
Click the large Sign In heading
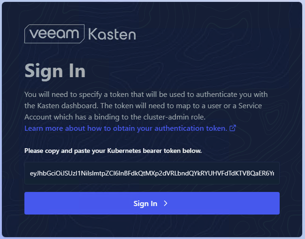55,71
